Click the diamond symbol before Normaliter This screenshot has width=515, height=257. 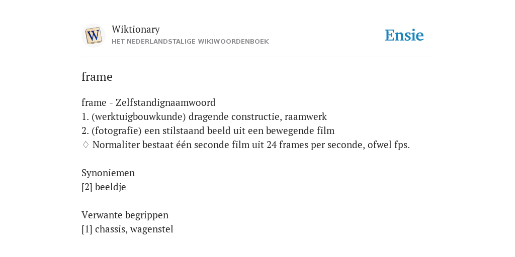[85, 145]
